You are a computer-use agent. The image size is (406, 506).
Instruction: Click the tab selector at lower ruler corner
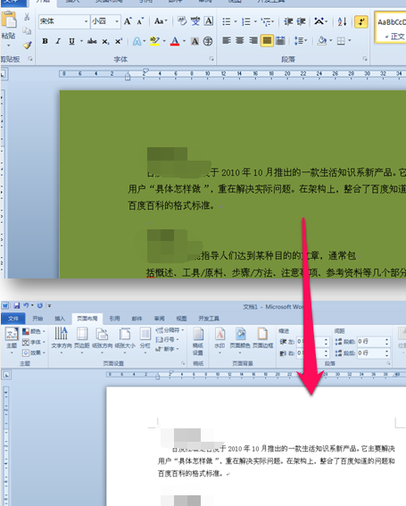click(x=6, y=375)
